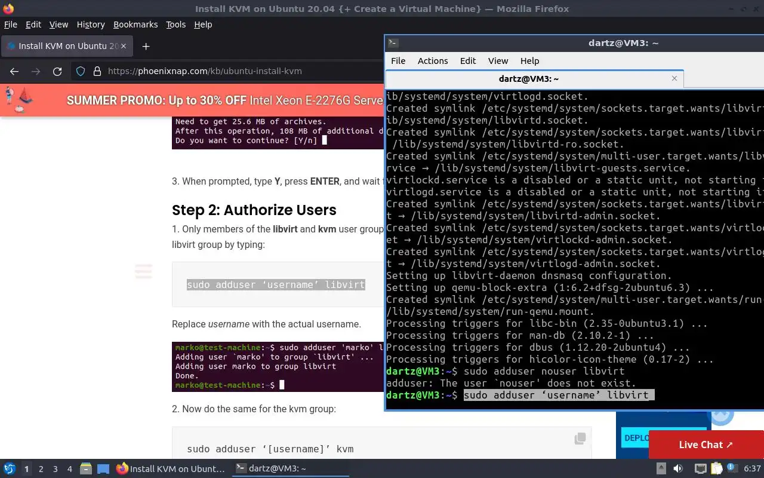Switch to virtual desktop 4

pyautogui.click(x=70, y=469)
